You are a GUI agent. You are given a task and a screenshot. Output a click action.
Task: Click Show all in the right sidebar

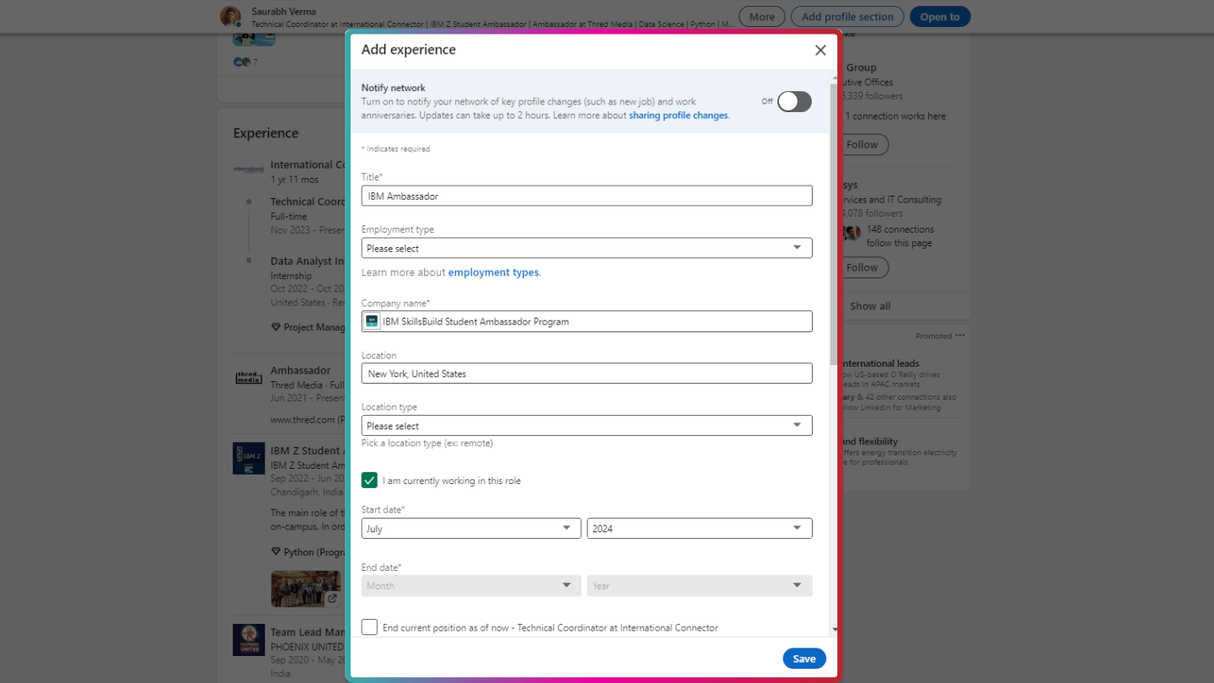click(x=870, y=306)
